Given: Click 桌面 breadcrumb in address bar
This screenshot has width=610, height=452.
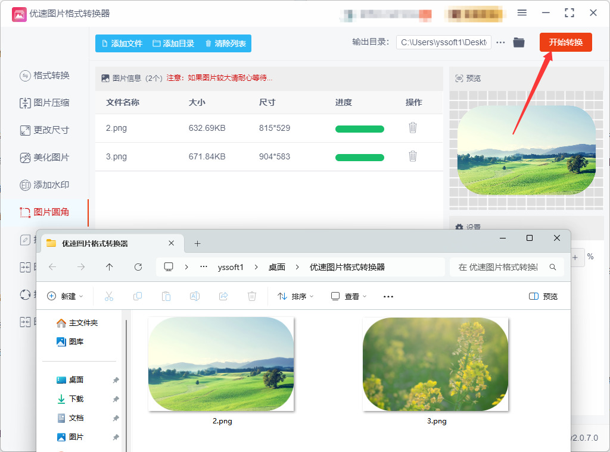Looking at the screenshot, I should tap(277, 267).
